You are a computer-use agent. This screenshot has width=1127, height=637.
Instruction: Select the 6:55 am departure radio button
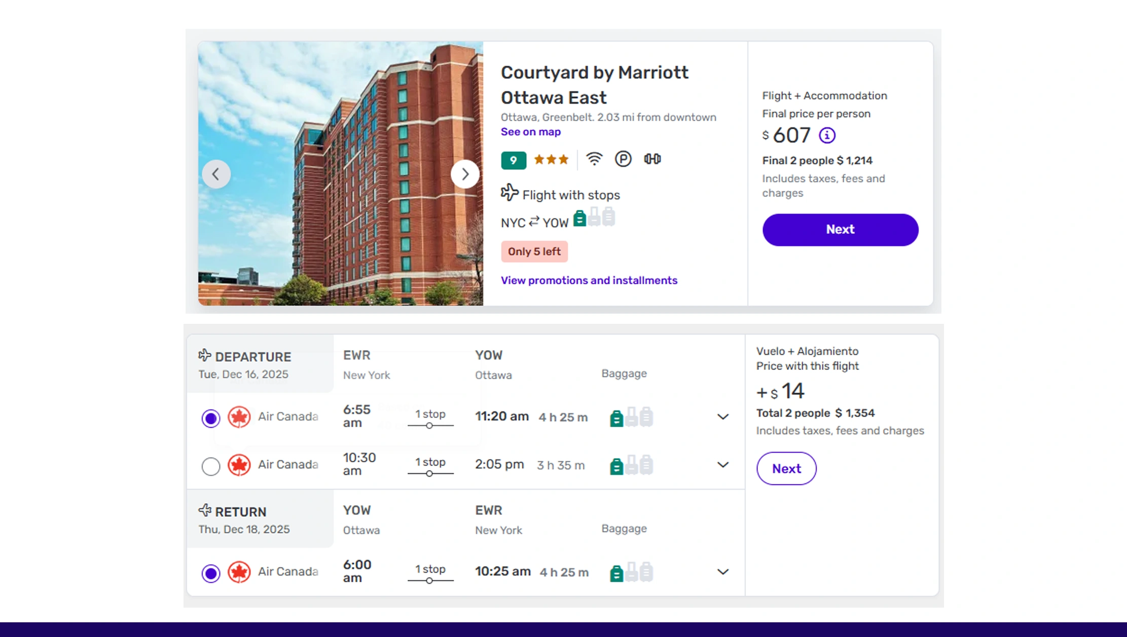211,418
